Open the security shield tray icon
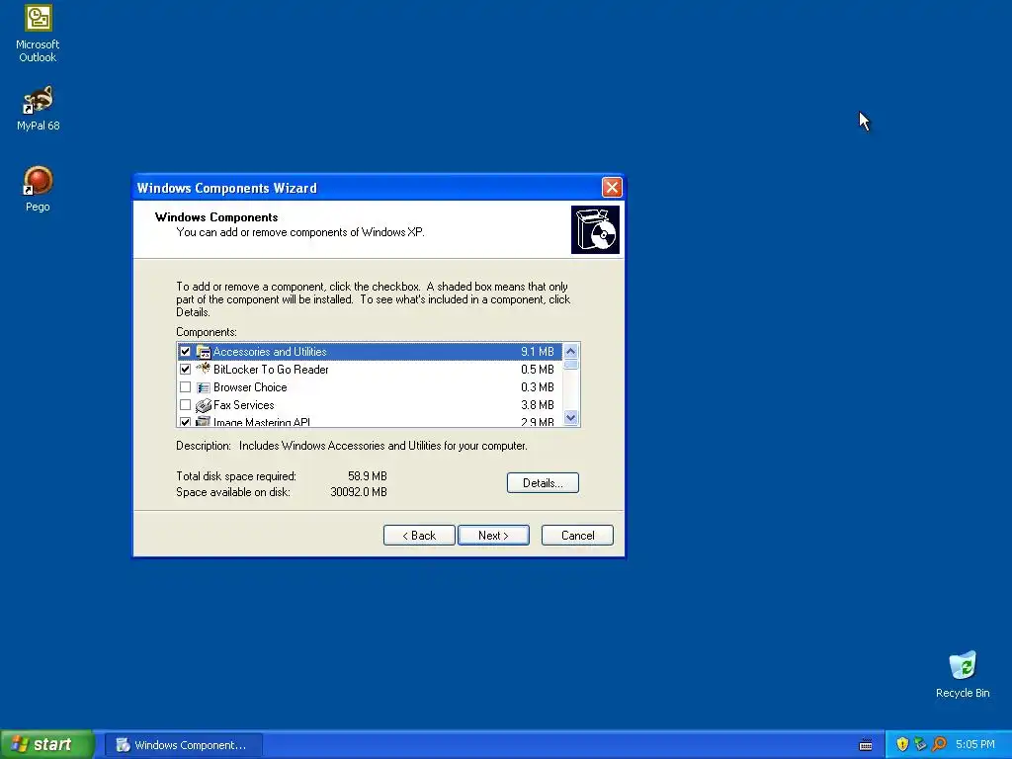The image size is (1012, 759). [902, 744]
